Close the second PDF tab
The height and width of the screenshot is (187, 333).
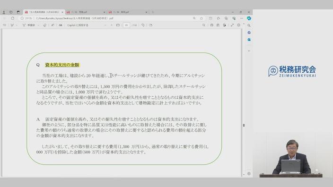pyautogui.click(x=104, y=12)
